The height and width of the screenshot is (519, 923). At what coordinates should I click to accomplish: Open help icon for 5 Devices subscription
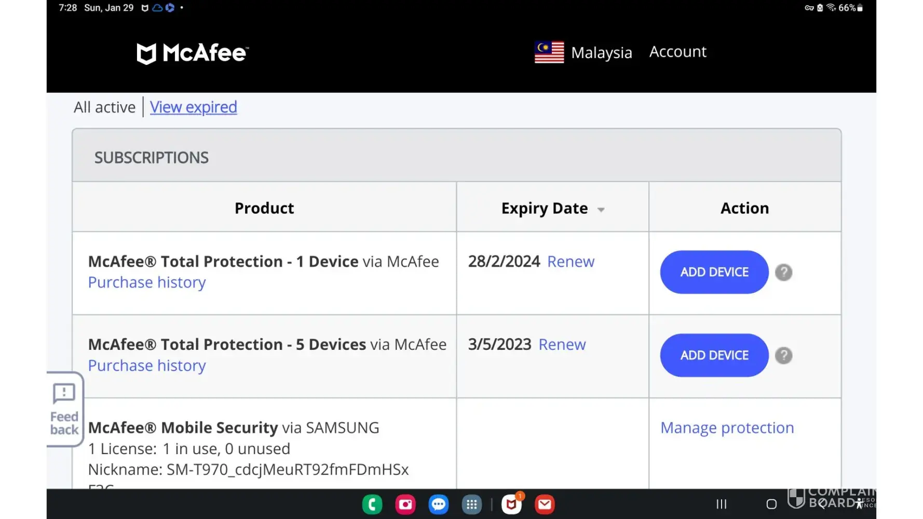pyautogui.click(x=783, y=356)
